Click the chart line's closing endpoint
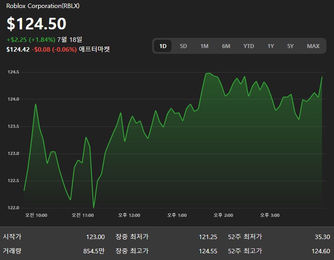Screen dimensions: 334x260 pyautogui.click(x=322, y=77)
